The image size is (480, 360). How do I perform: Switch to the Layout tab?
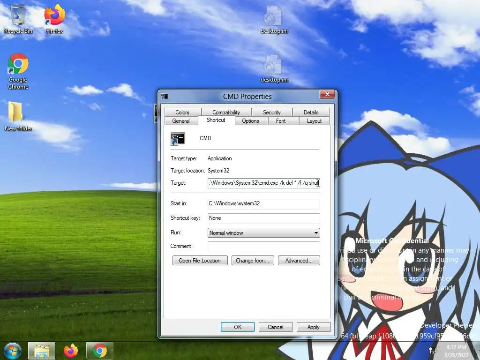pos(315,121)
